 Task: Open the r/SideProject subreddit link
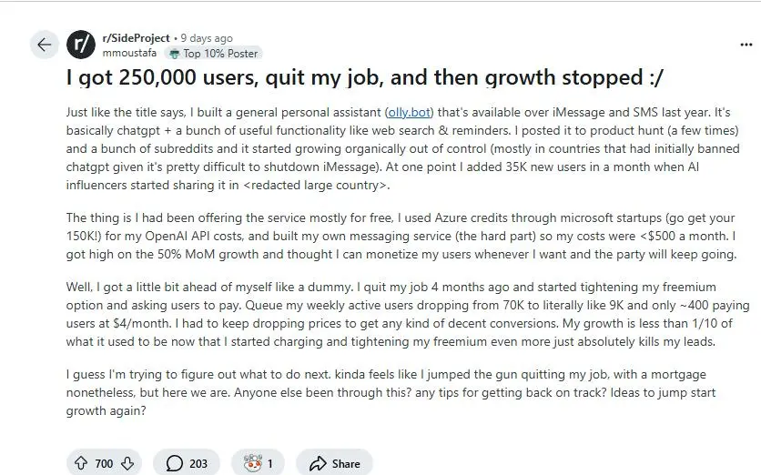136,38
